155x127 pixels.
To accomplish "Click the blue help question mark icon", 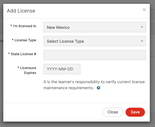I will (x=98, y=88).
